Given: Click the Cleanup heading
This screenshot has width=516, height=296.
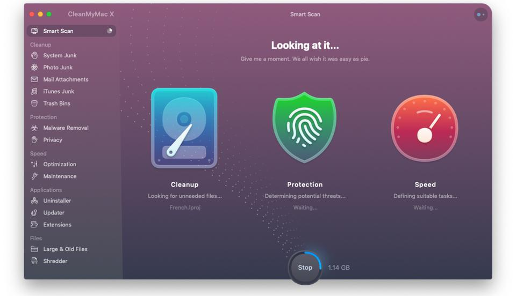Looking at the screenshot, I should [184, 184].
